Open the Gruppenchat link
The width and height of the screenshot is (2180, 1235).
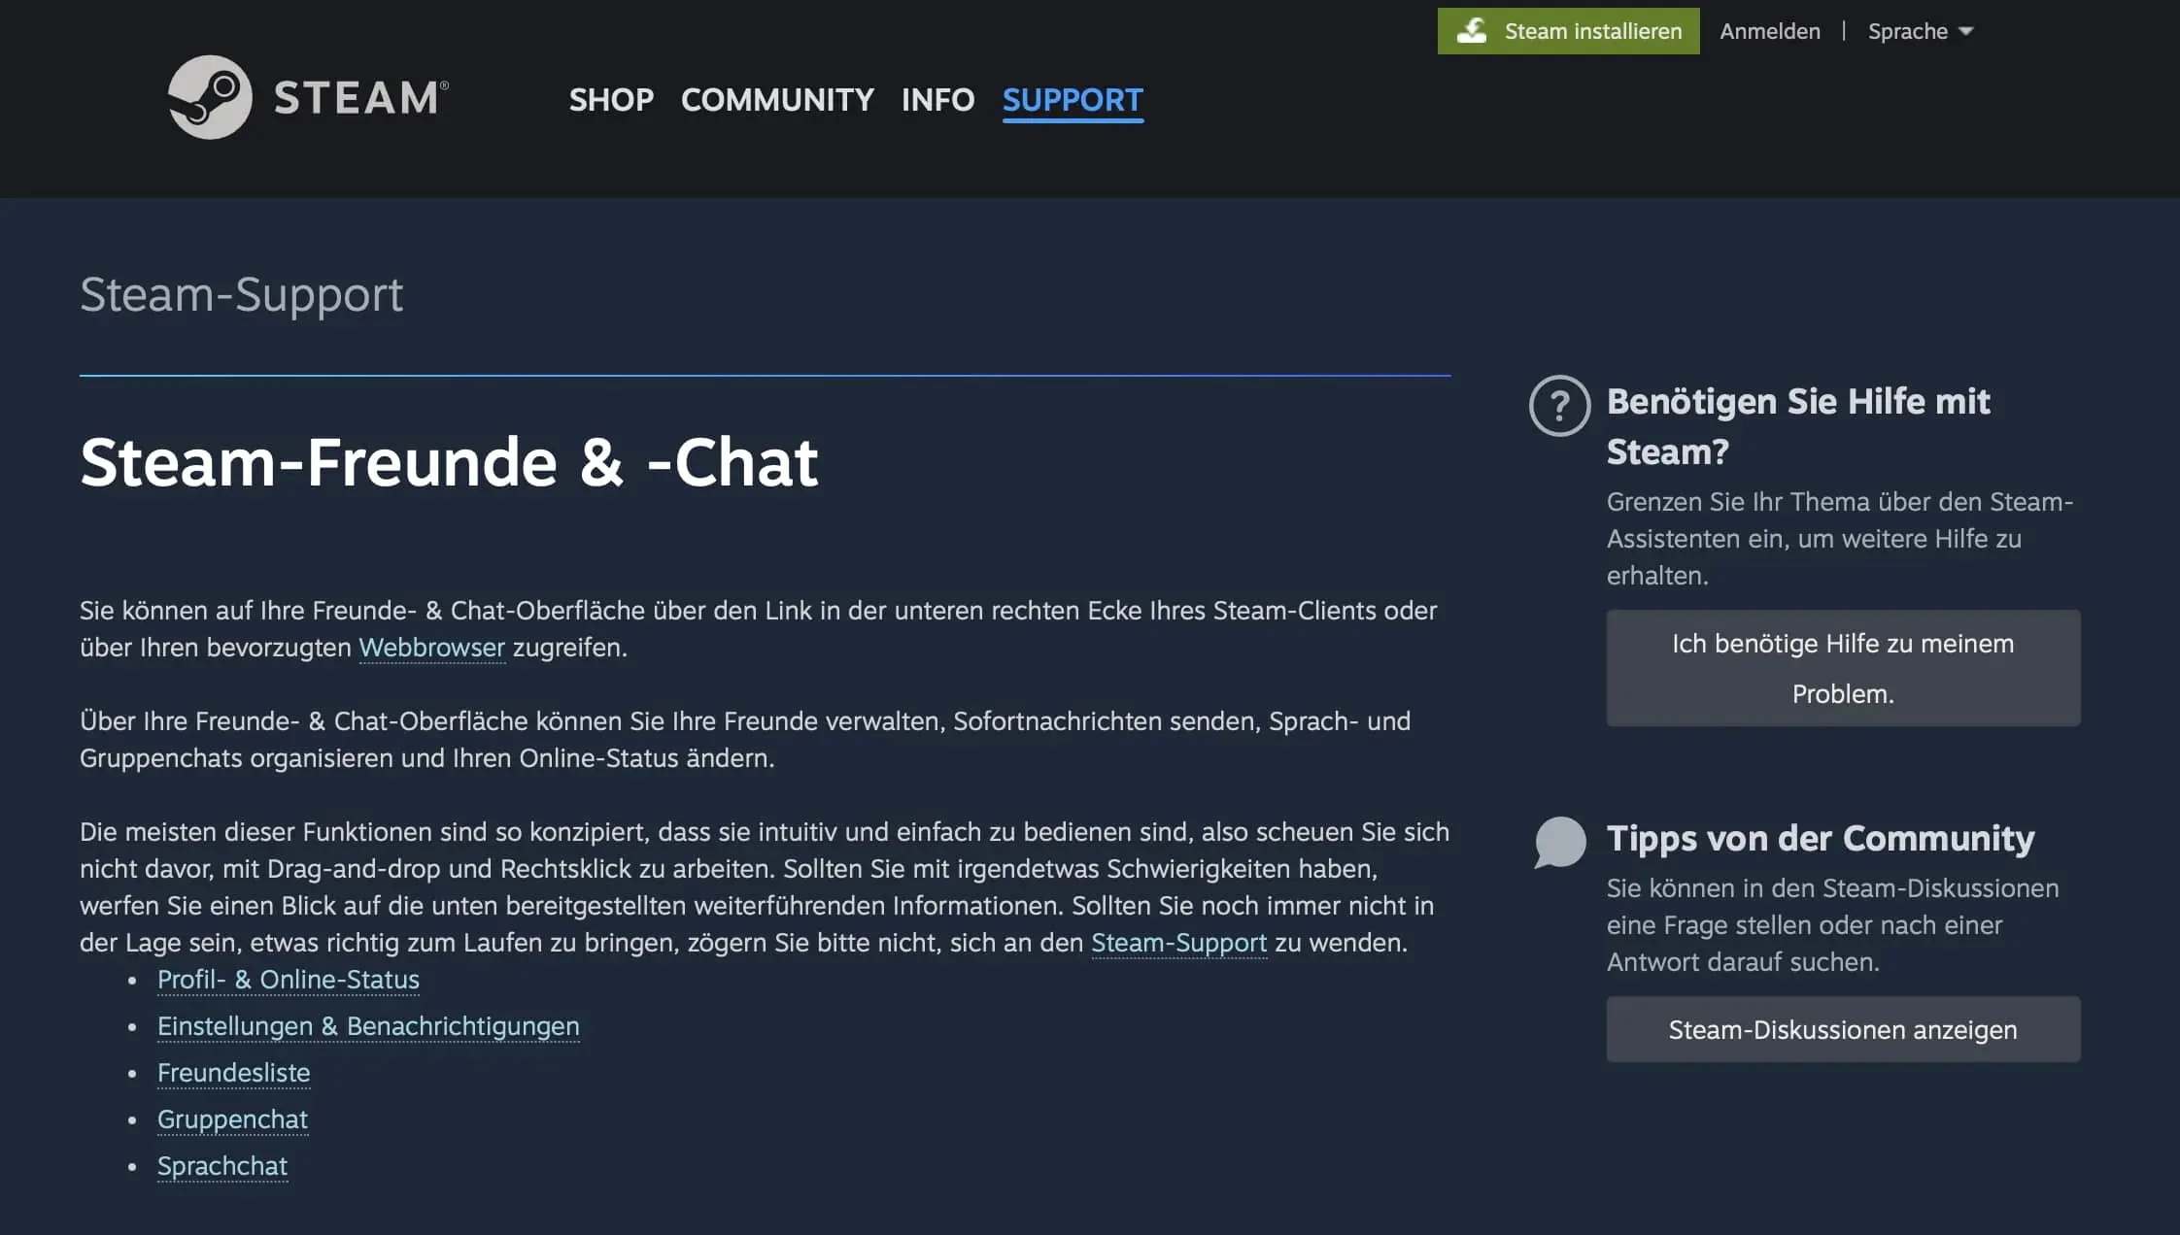[x=232, y=1119]
